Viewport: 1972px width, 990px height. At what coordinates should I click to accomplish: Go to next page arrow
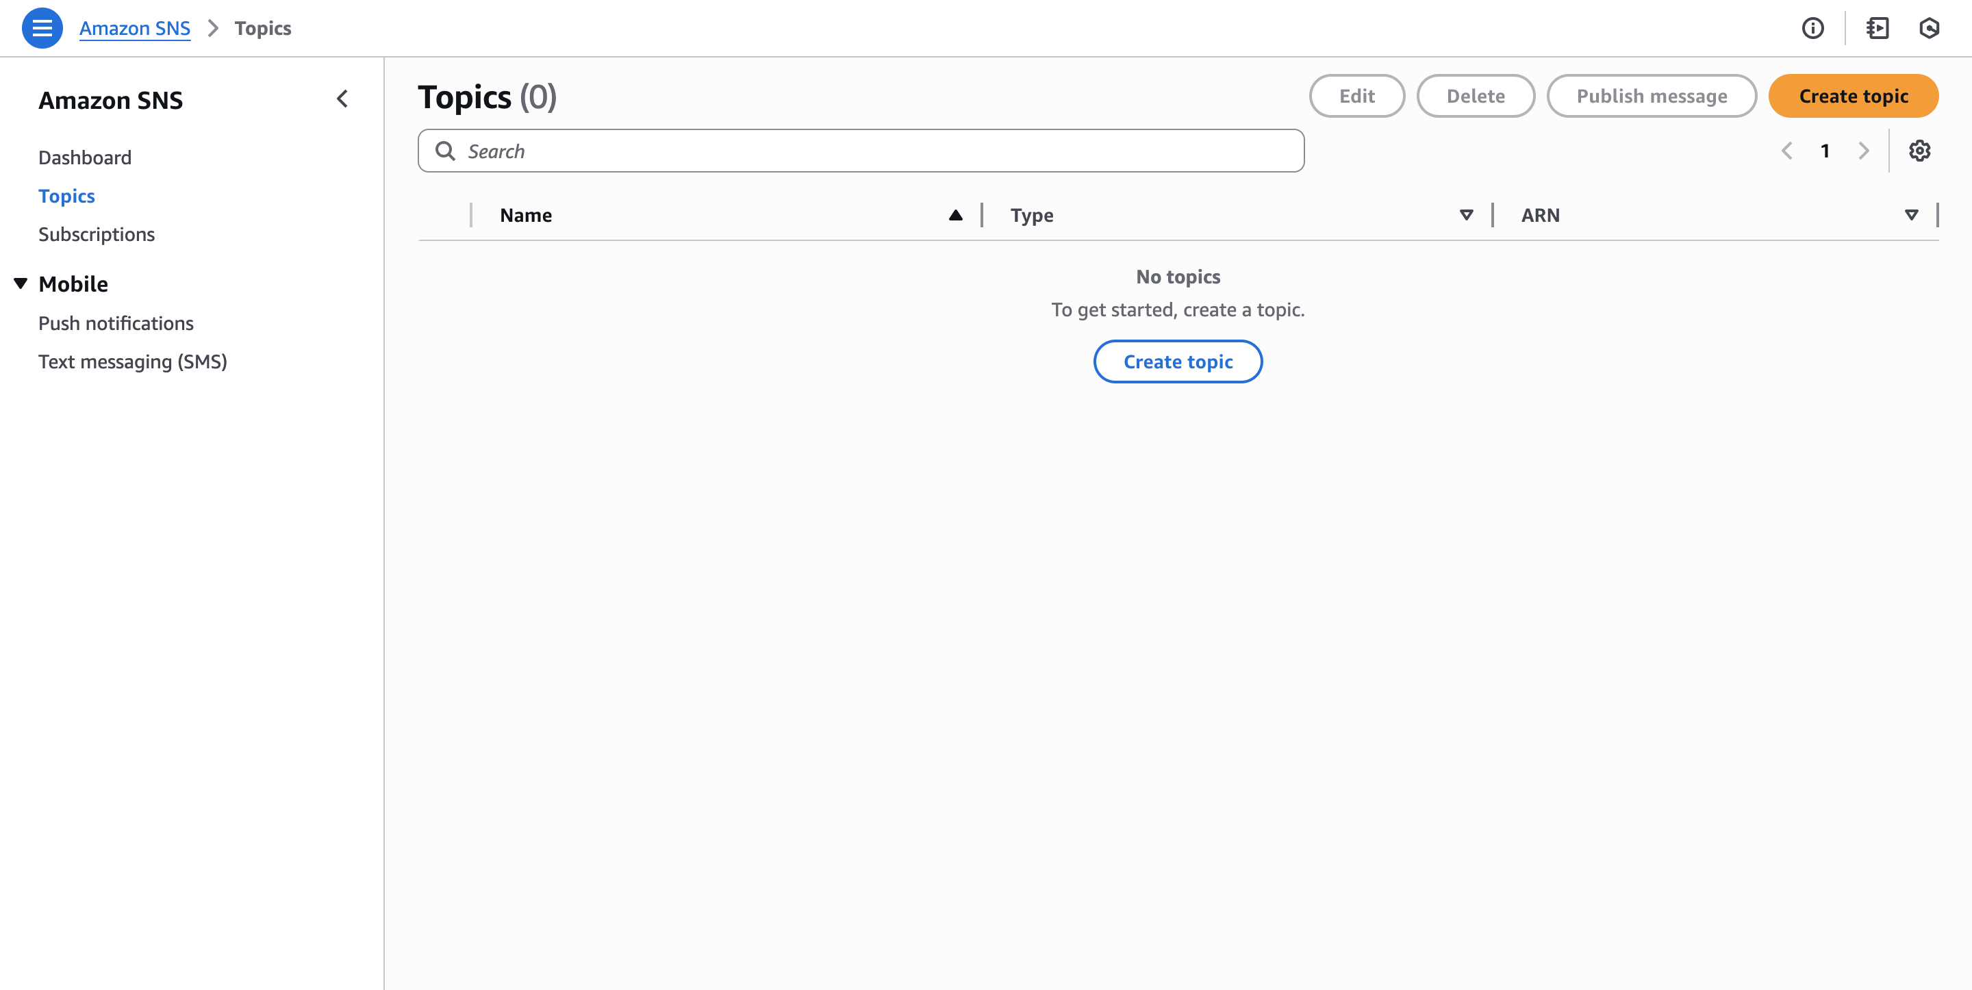tap(1863, 151)
